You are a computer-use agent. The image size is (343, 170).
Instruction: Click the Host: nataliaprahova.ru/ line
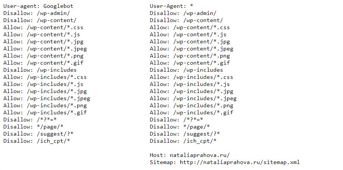190,155
